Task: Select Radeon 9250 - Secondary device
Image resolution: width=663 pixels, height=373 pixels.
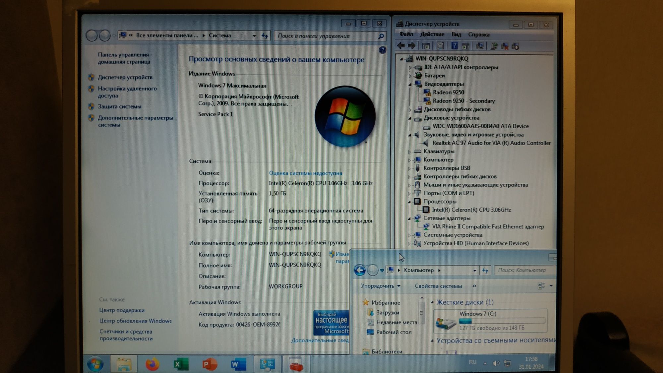Action: tap(463, 101)
